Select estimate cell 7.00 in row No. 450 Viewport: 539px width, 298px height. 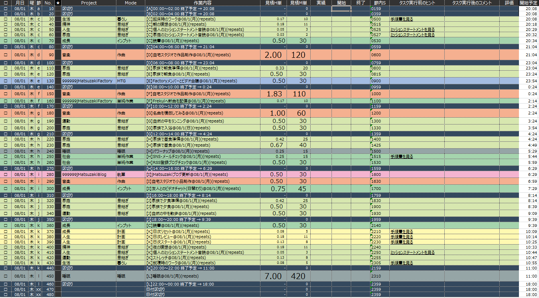click(x=273, y=276)
